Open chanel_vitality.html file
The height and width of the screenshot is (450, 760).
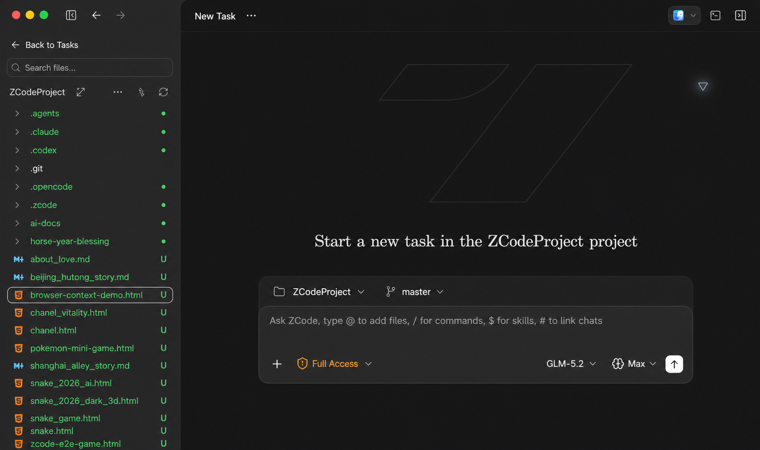tap(90, 312)
